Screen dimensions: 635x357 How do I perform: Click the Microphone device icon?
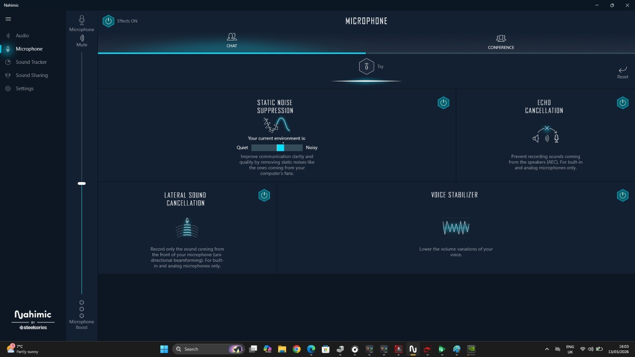tap(82, 20)
